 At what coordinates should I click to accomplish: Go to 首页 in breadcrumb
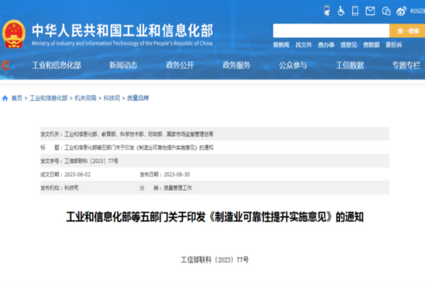click(17, 98)
